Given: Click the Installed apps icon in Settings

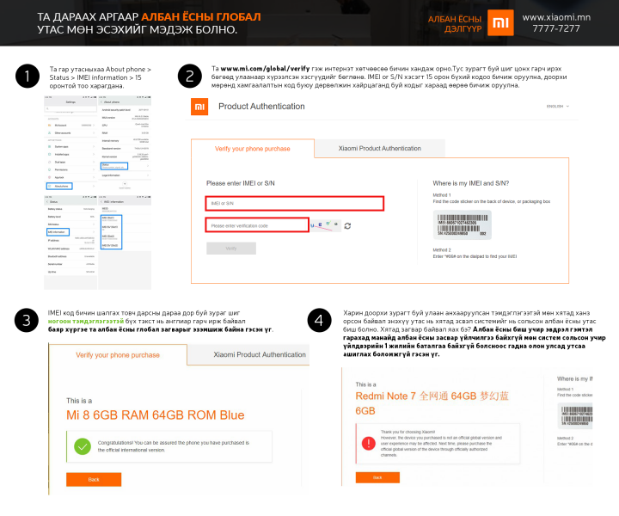Looking at the screenshot, I should click(x=49, y=154).
